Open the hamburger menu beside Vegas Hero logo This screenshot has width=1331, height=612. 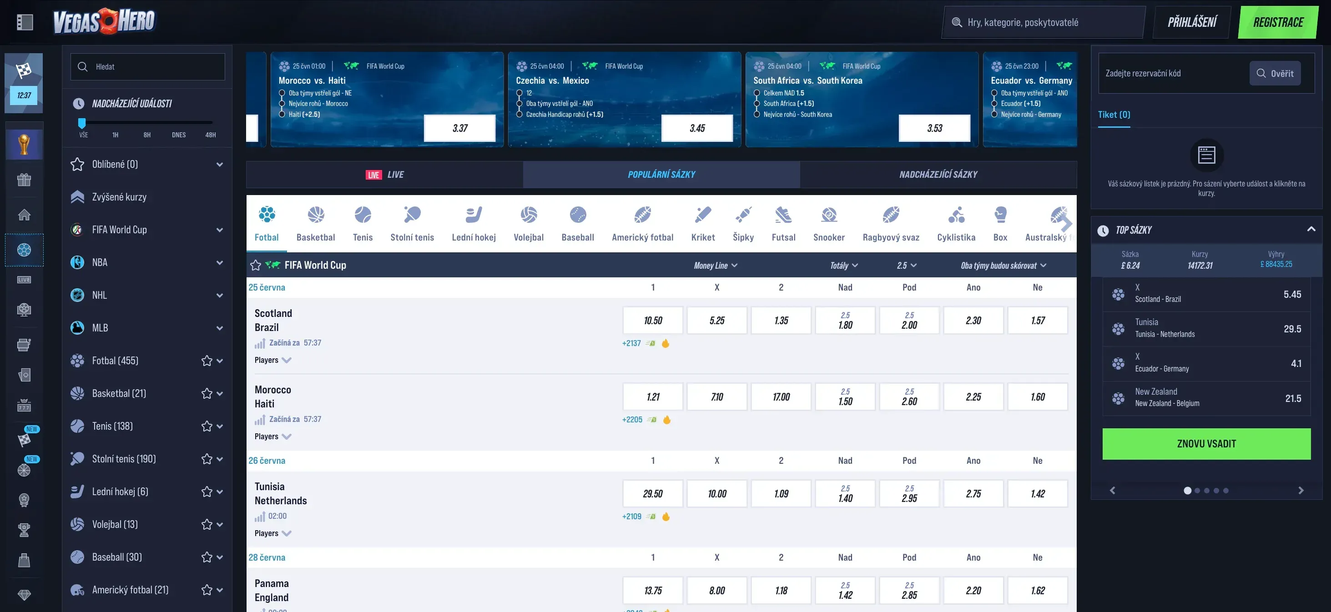click(x=25, y=22)
